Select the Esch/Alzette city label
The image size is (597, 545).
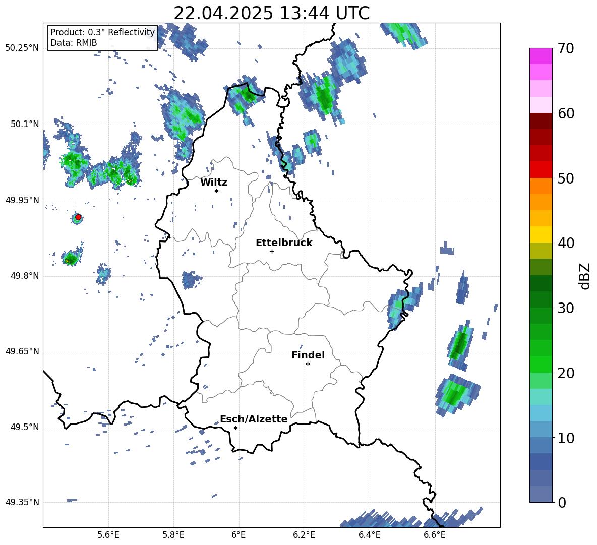coord(254,419)
